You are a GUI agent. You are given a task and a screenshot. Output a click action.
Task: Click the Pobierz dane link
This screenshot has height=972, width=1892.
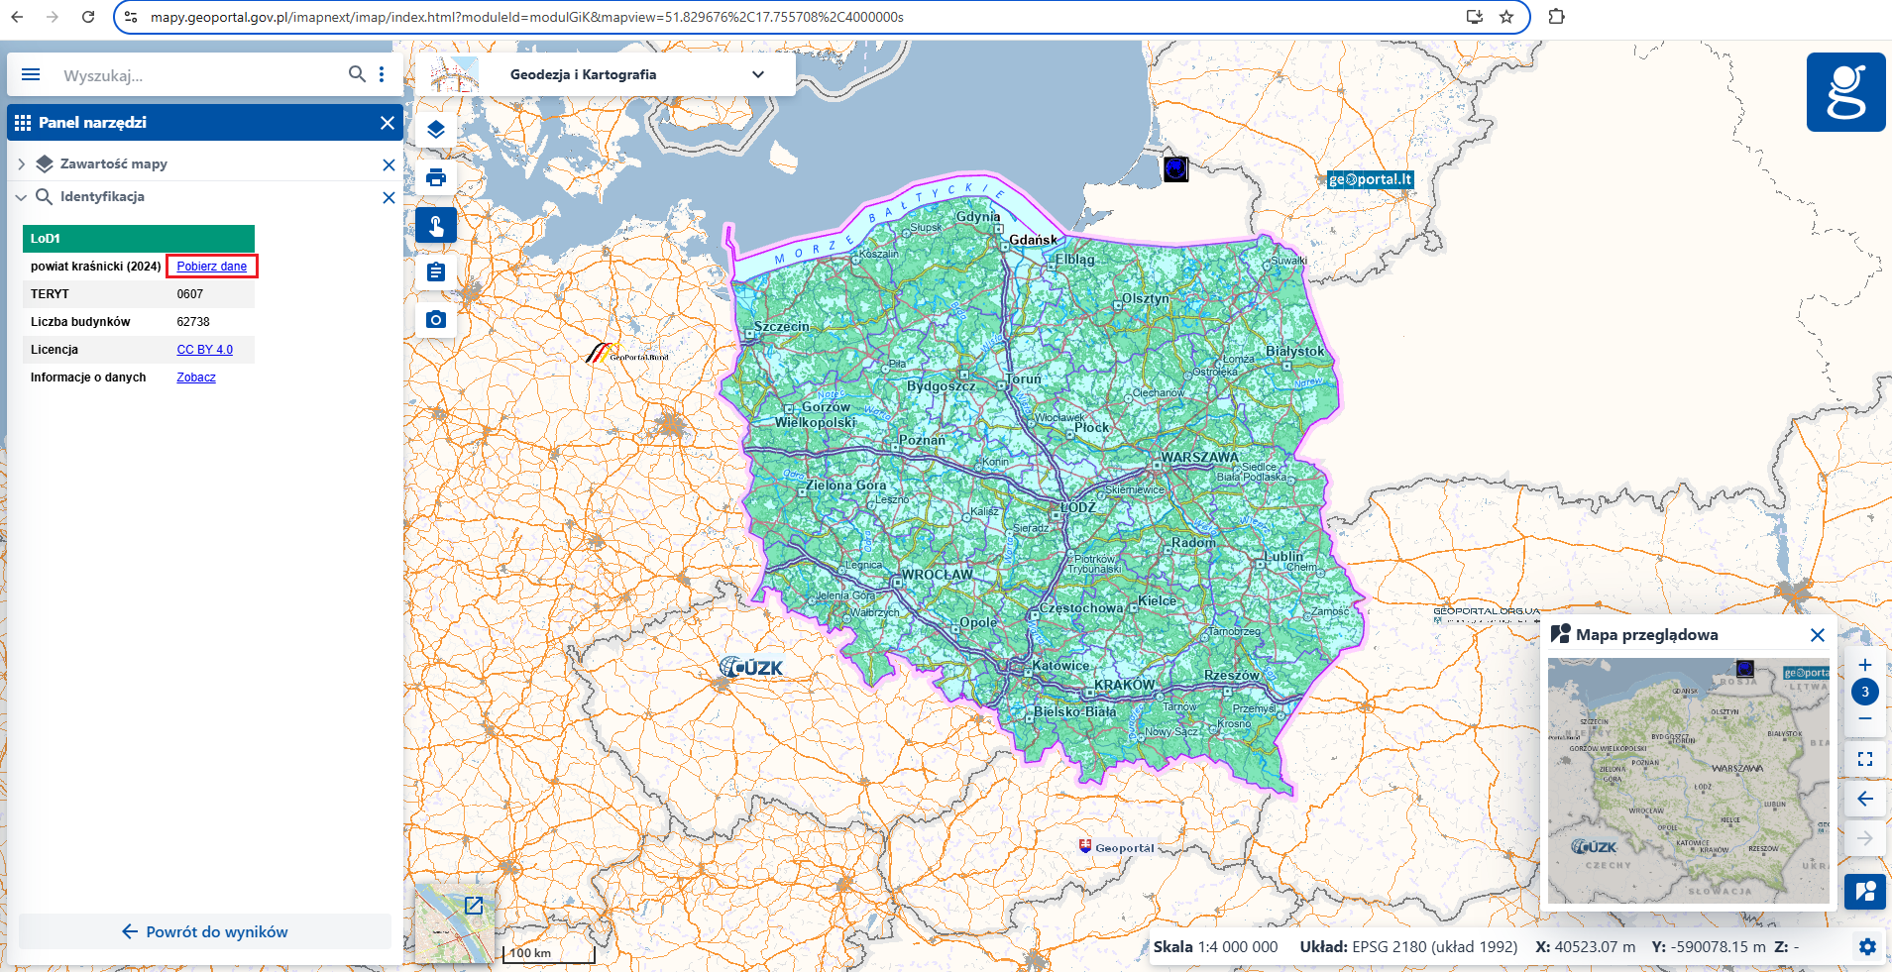[x=211, y=267]
